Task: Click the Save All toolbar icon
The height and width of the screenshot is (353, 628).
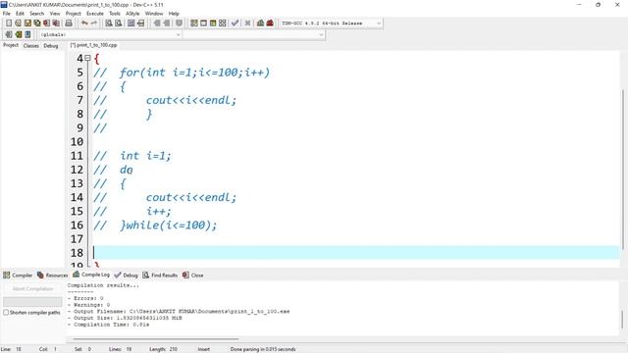Action: tap(37, 24)
